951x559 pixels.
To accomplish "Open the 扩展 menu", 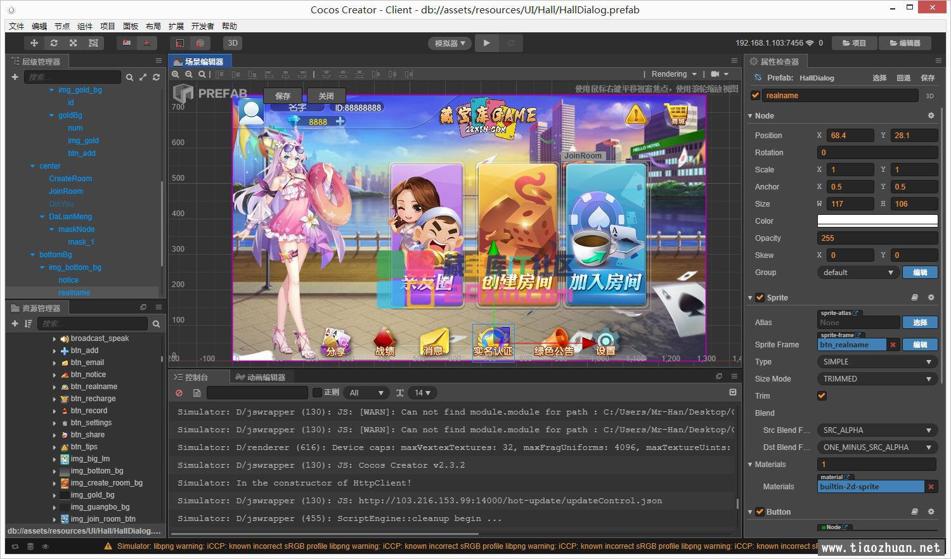I will click(x=176, y=26).
